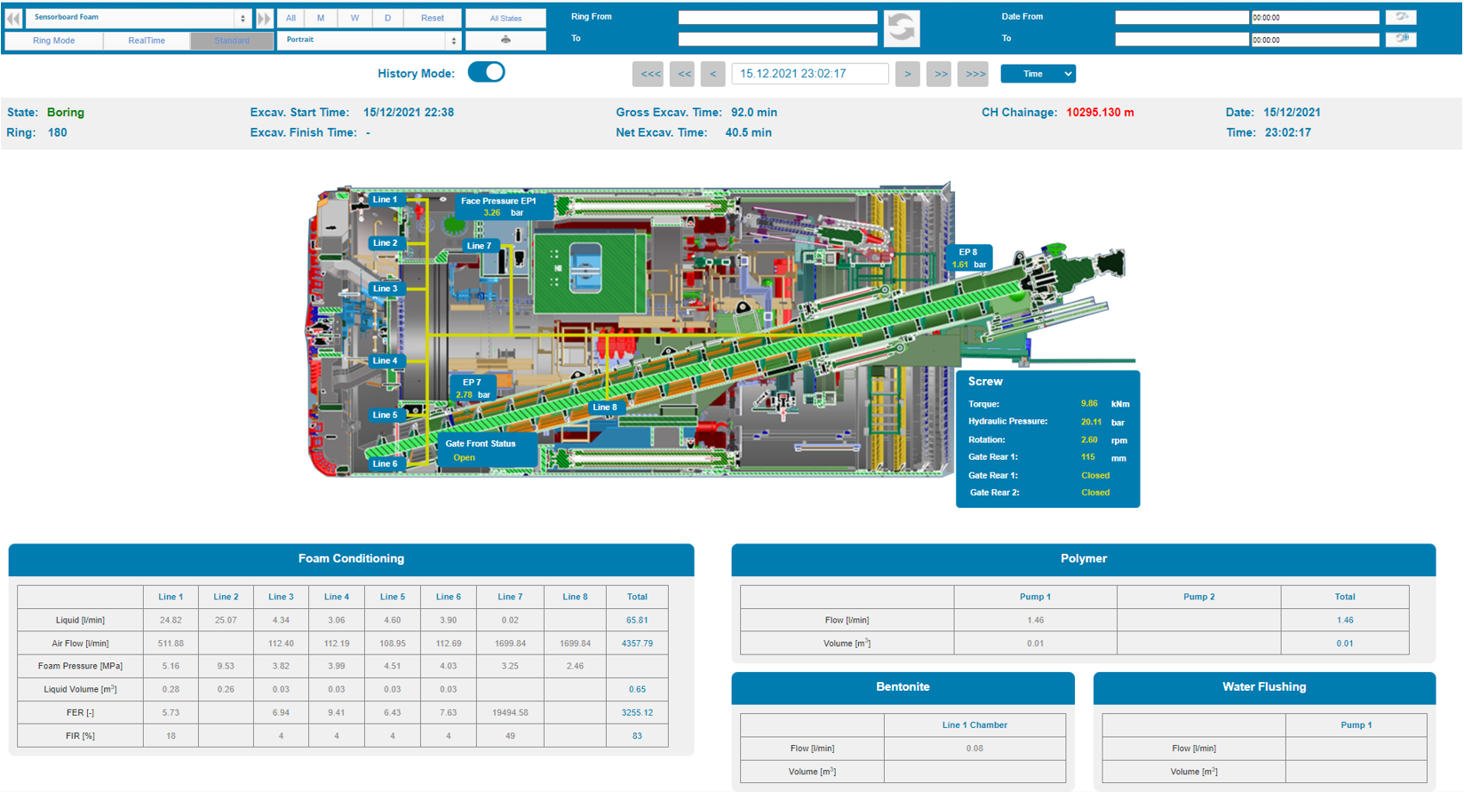Viewport: 1464px width, 792px height.
Task: Click the icon button beside Date From time
Action: [x=1401, y=17]
